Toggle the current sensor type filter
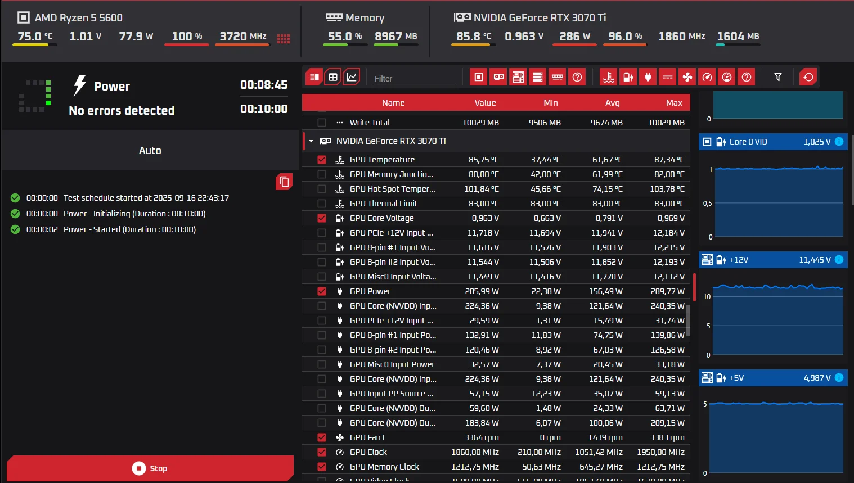Image resolution: width=854 pixels, height=483 pixels. [668, 77]
